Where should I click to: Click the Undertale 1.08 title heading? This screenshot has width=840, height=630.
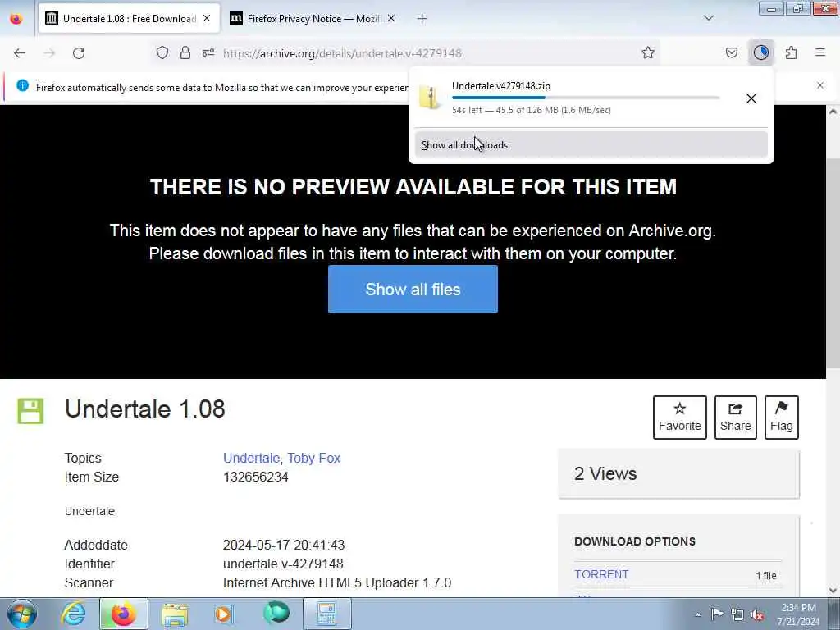coord(144,409)
